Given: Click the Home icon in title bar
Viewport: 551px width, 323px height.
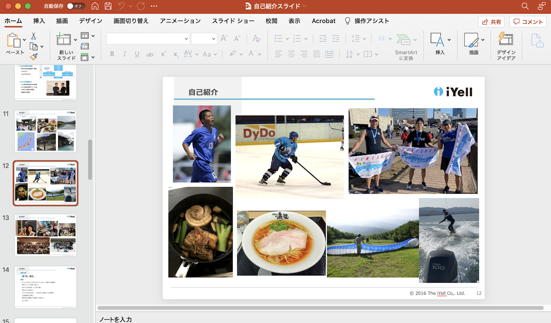Looking at the screenshot, I should (95, 6).
